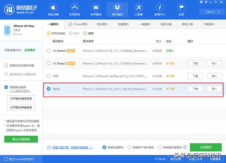Viewport: 226px width, 163px height.
Task: Select firmware 13.1beta4 radio button
Action: click(49, 51)
